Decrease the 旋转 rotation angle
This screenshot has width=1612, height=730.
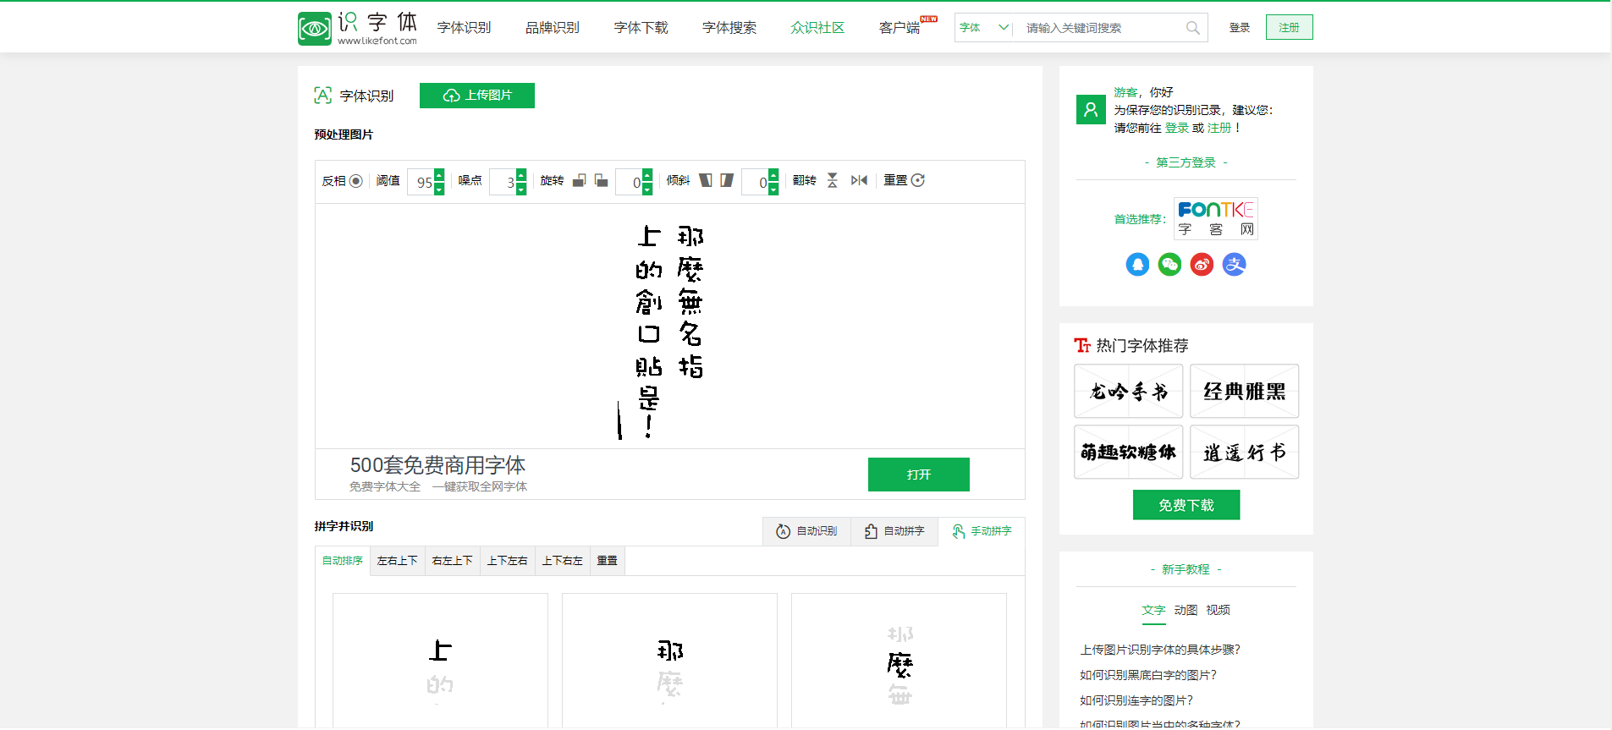coord(647,189)
